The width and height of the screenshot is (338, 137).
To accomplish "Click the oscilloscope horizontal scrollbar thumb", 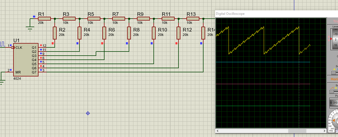I will point(297,131).
